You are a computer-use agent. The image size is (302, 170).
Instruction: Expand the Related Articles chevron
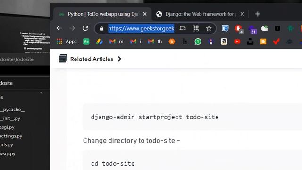(119, 59)
